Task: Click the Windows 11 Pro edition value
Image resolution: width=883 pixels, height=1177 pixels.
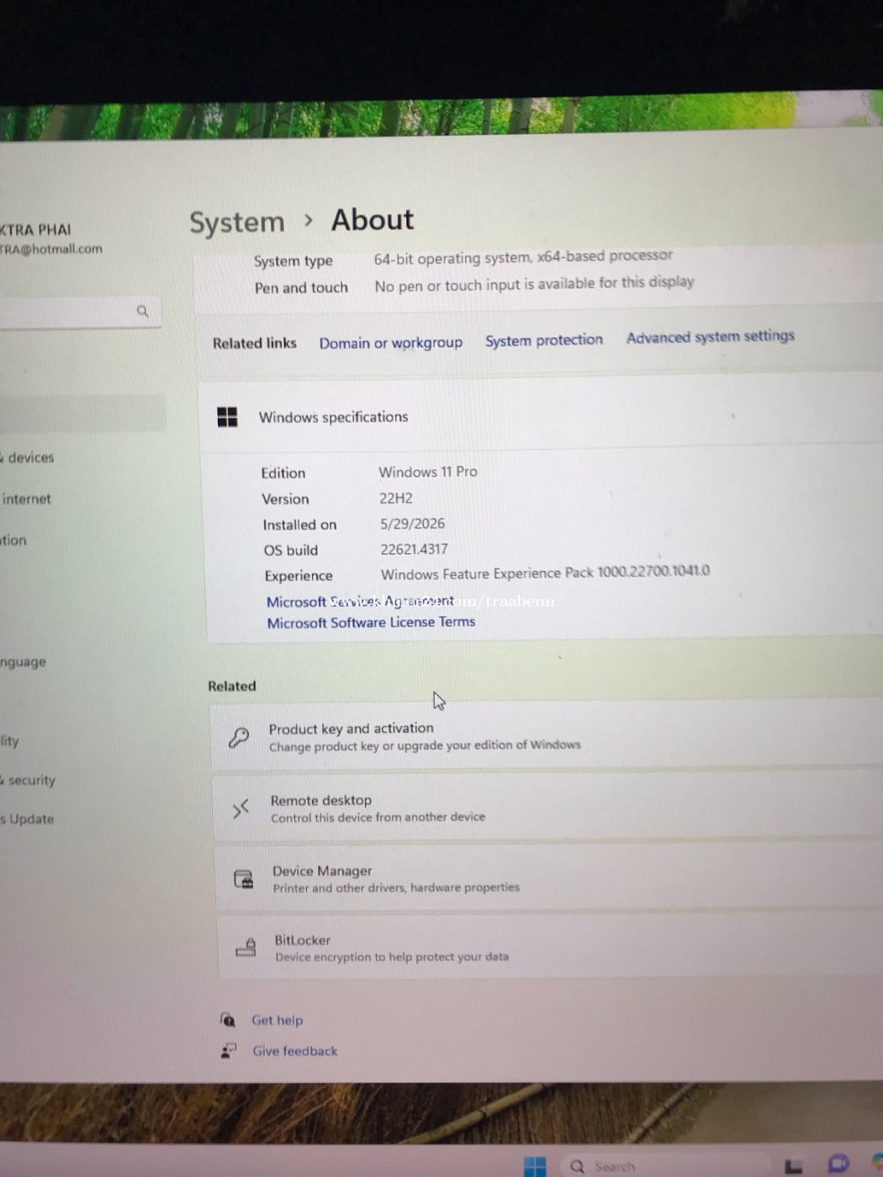Action: (428, 472)
